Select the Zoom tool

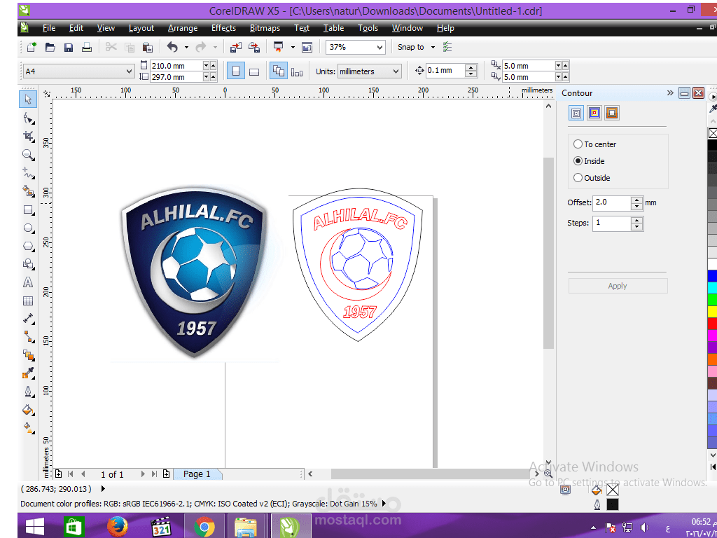tap(28, 155)
